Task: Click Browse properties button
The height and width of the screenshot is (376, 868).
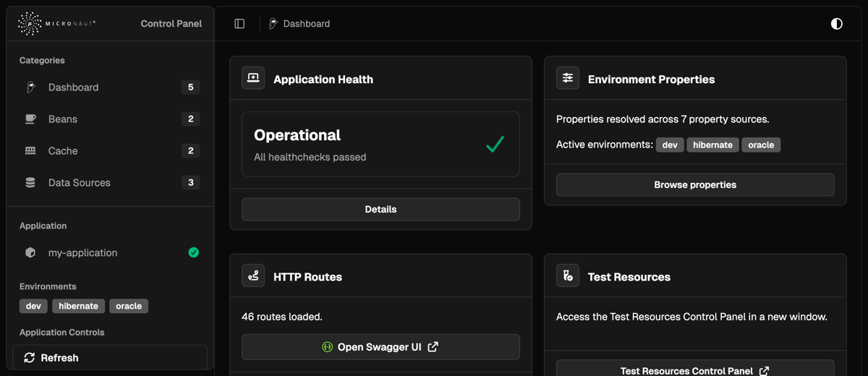Action: tap(695, 185)
